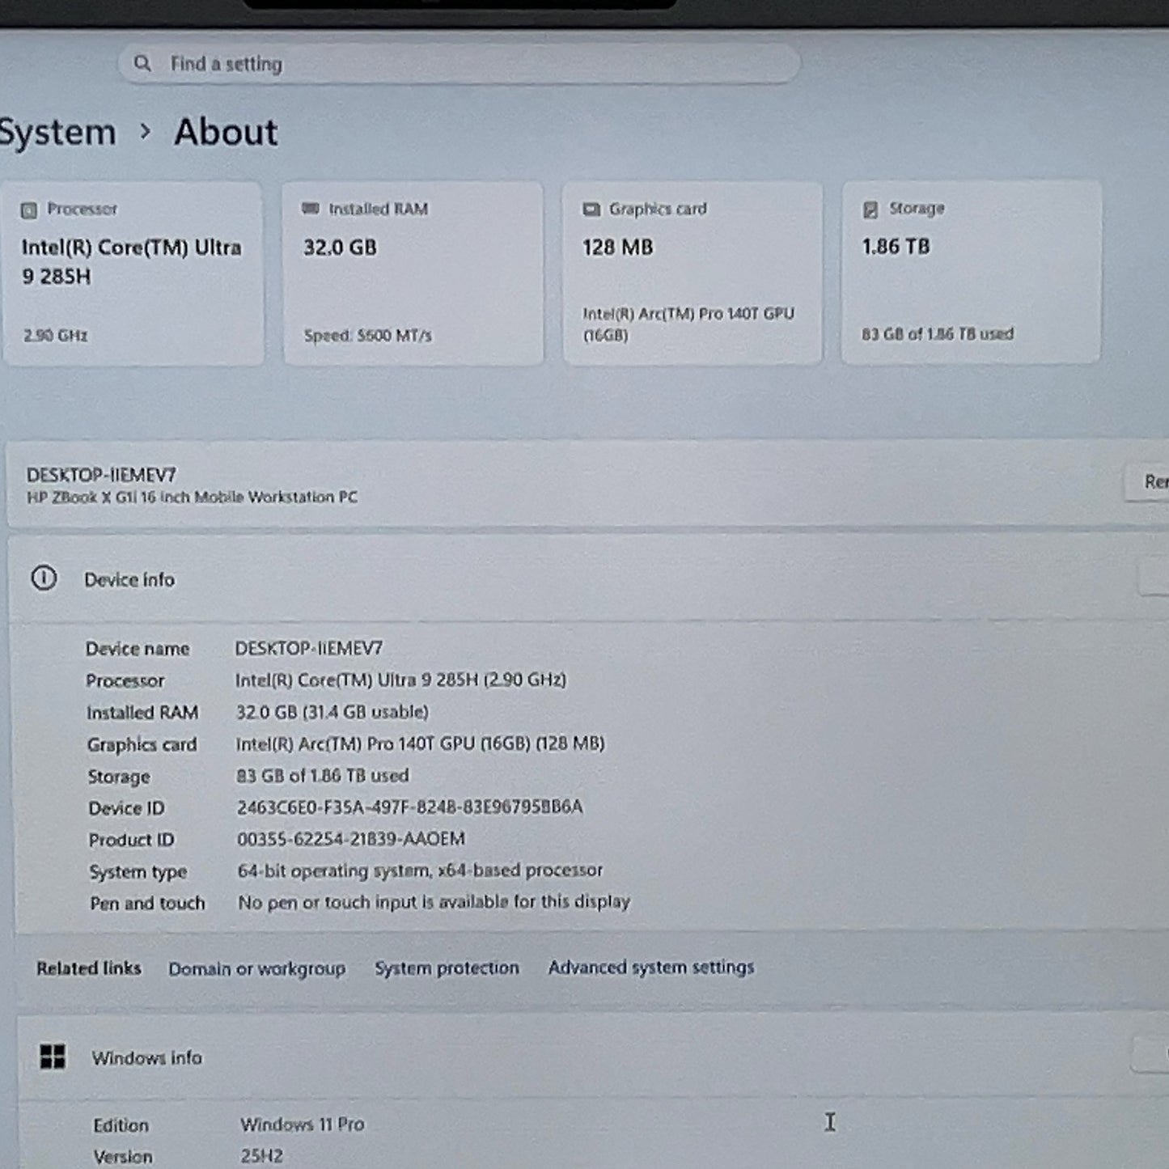Go back to System in breadcrumb
Screen dimensions: 1169x1169
pos(57,133)
